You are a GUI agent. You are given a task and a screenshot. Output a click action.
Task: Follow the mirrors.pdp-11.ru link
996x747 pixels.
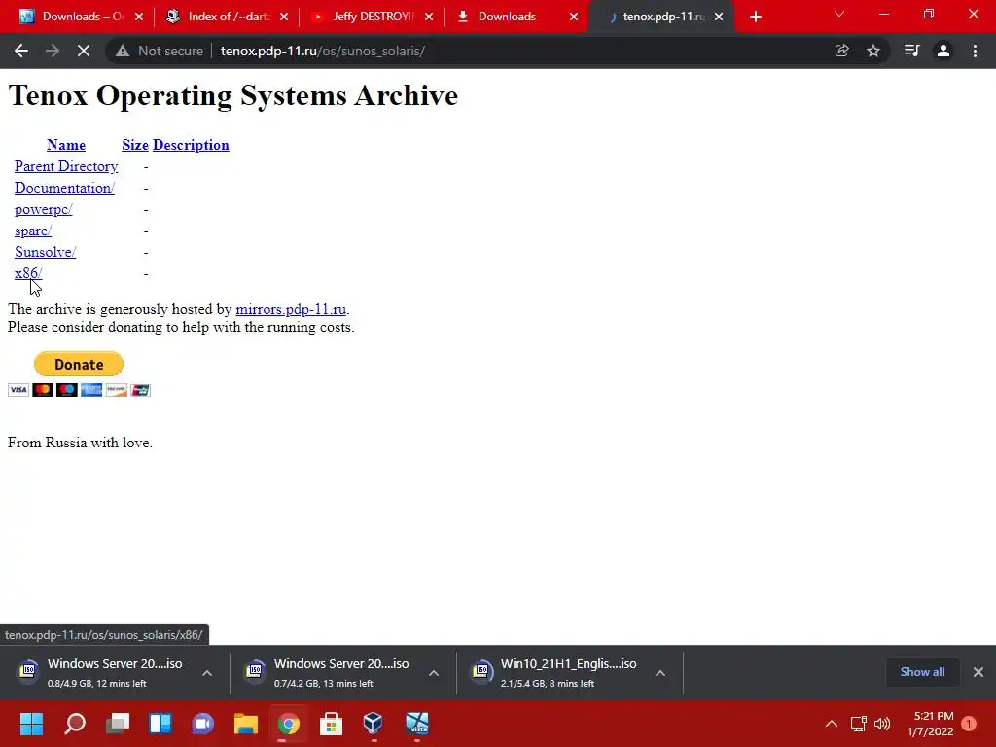tap(291, 309)
